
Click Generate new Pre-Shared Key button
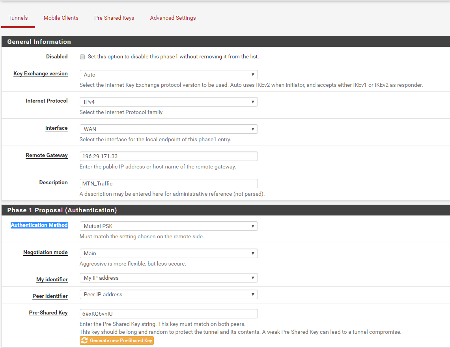coord(116,341)
